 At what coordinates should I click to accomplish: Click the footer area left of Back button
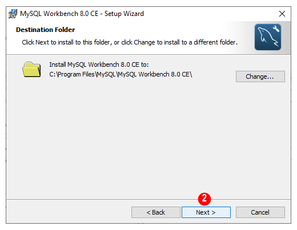(x=69, y=212)
